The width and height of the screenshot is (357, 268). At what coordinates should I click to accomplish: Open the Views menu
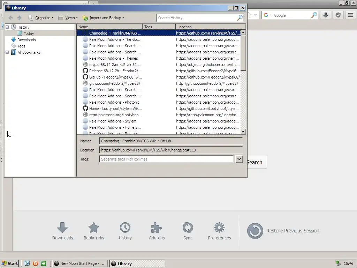pyautogui.click(x=68, y=18)
